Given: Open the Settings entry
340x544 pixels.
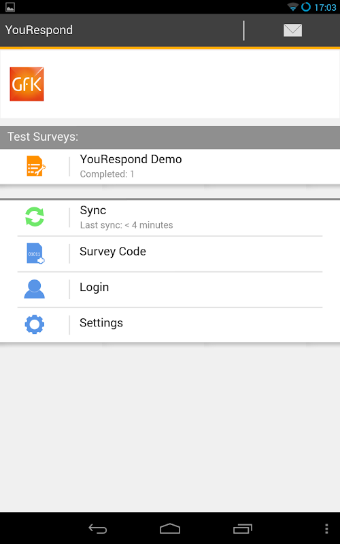Looking at the screenshot, I should click(x=170, y=325).
